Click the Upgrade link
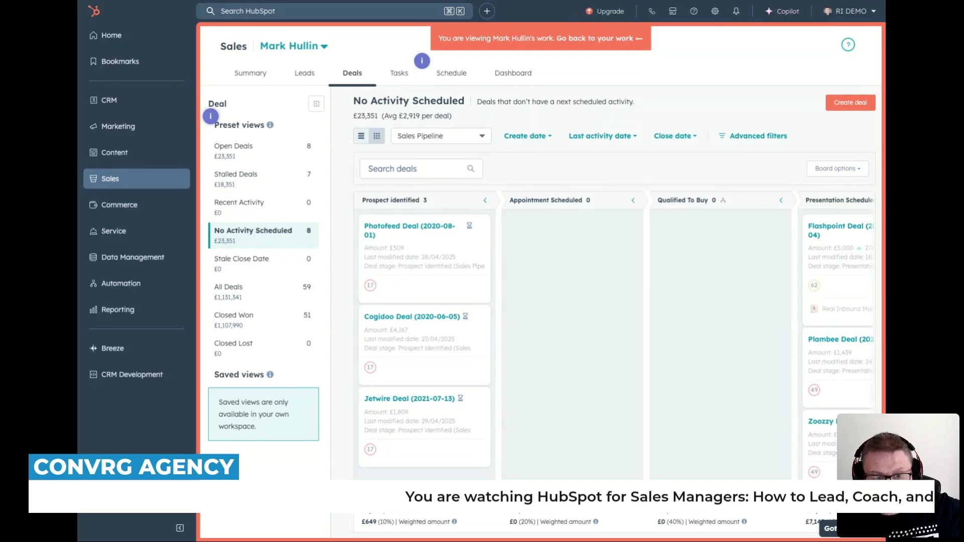 coord(605,11)
